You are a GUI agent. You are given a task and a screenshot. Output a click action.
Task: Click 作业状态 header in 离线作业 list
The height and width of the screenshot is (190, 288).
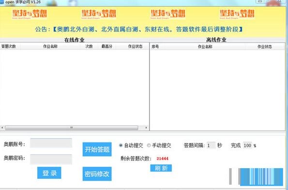(265, 47)
